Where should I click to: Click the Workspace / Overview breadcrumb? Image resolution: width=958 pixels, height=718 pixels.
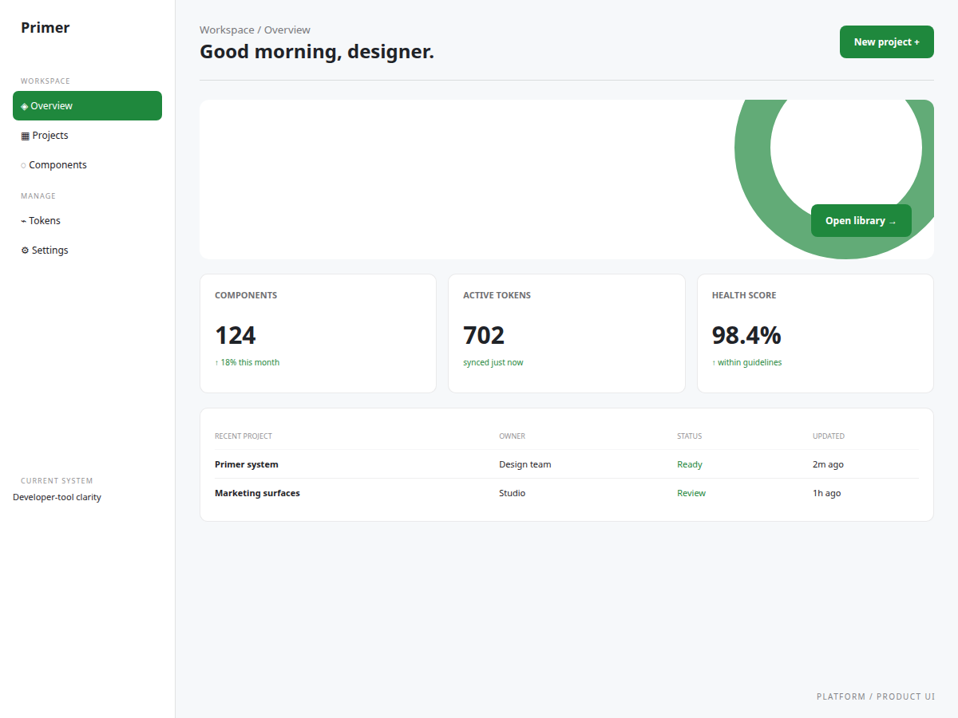point(255,30)
